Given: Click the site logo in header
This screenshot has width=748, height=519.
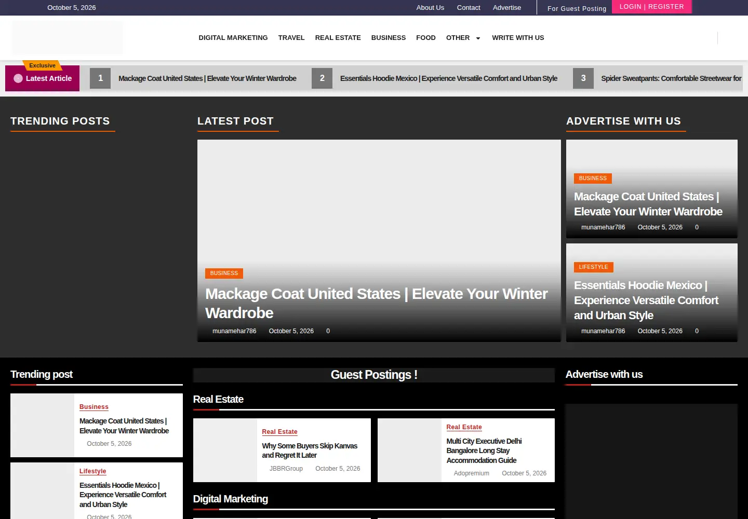Looking at the screenshot, I should pyautogui.click(x=68, y=38).
